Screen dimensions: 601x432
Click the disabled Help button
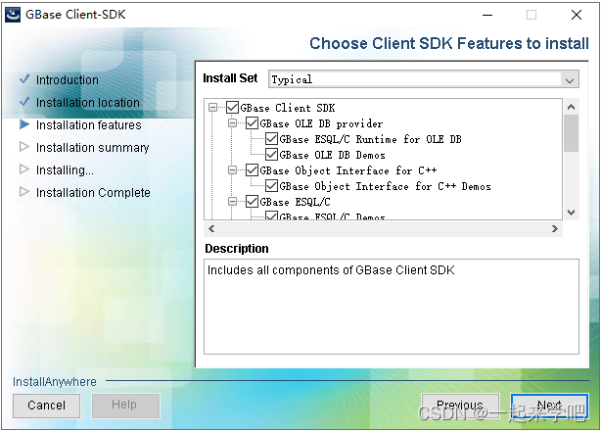[125, 406]
